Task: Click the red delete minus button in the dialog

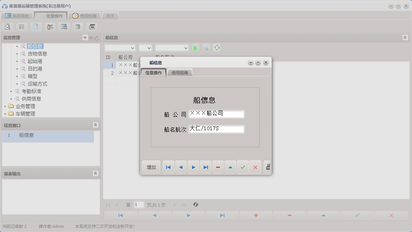Action: (x=218, y=167)
